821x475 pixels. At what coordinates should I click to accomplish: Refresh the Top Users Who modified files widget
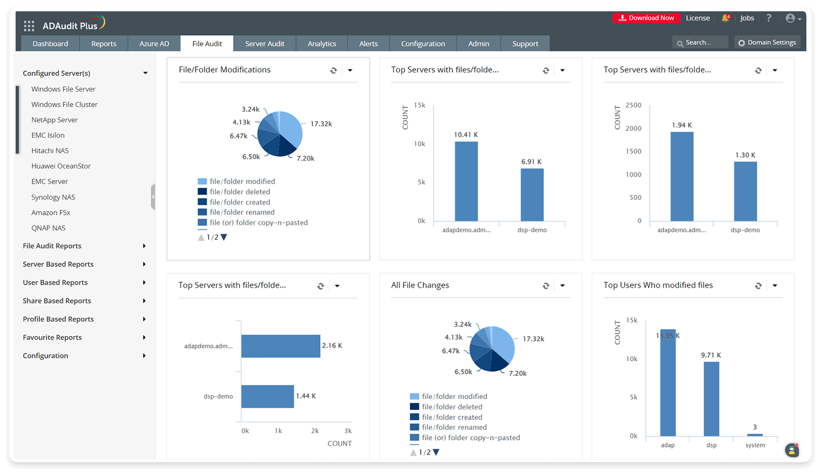[x=758, y=285]
